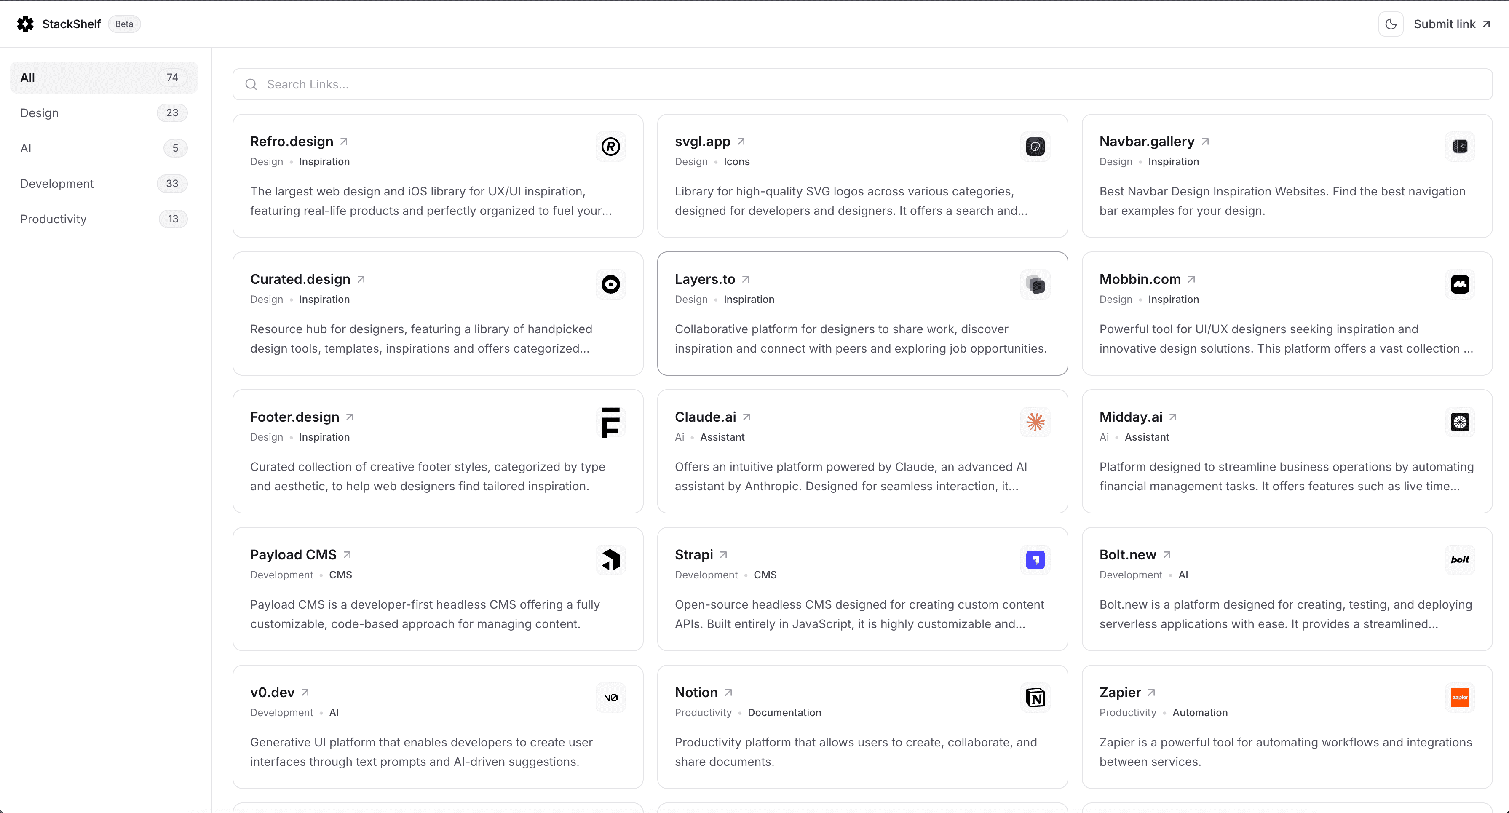Filter by the Productivity category
1509x813 pixels.
(x=104, y=219)
